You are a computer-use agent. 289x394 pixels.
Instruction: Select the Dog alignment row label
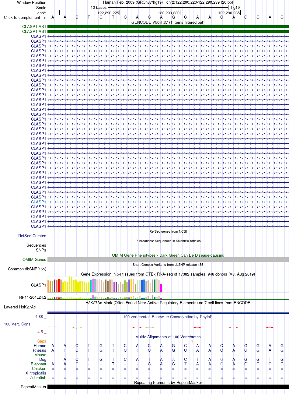(43, 360)
